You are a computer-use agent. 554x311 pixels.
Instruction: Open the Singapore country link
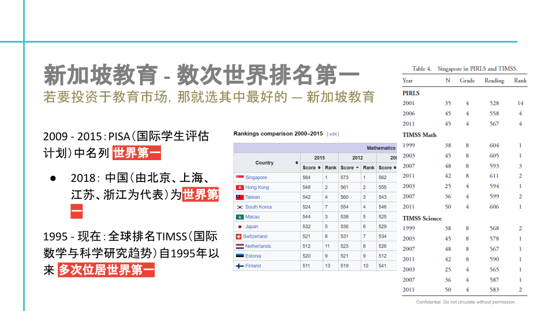pos(256,177)
